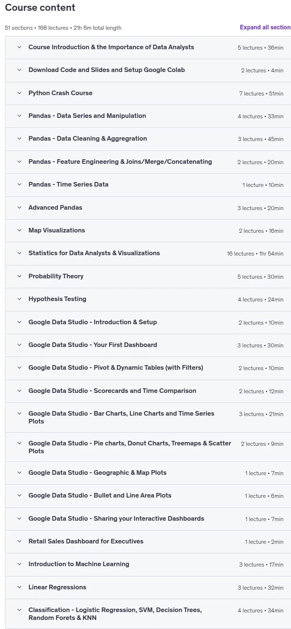Screen dimensions: 291x629
Task: Toggle the chevron next to Linear Regressions
Action: tap(19, 587)
